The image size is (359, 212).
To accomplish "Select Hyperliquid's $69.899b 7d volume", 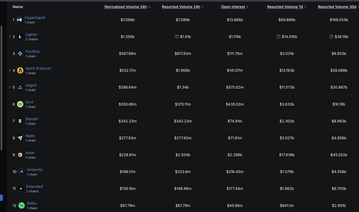I will tap(287, 20).
